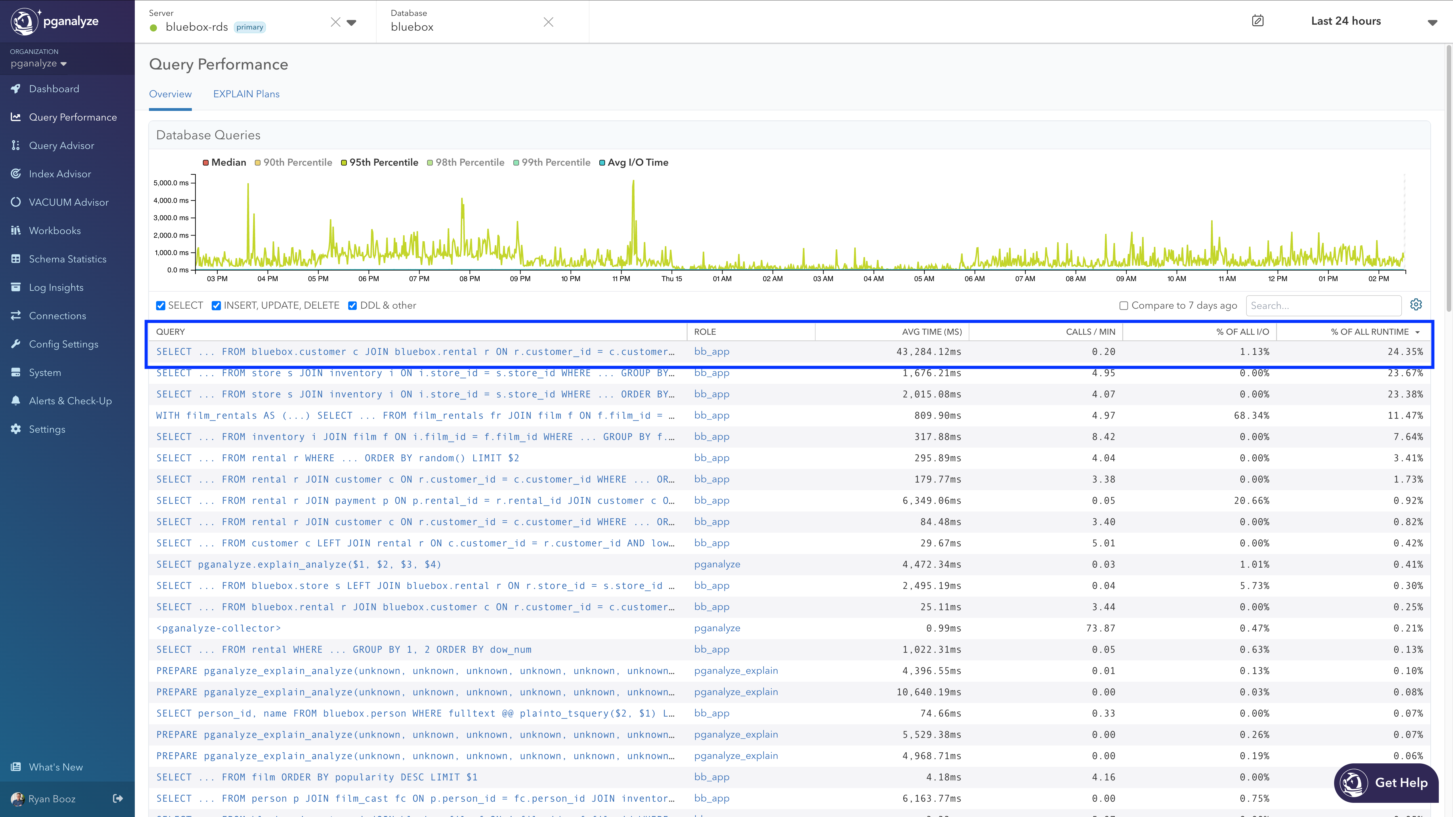Open System page in sidebar

click(45, 372)
